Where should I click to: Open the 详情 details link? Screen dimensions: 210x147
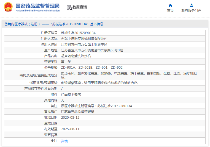[64, 141]
